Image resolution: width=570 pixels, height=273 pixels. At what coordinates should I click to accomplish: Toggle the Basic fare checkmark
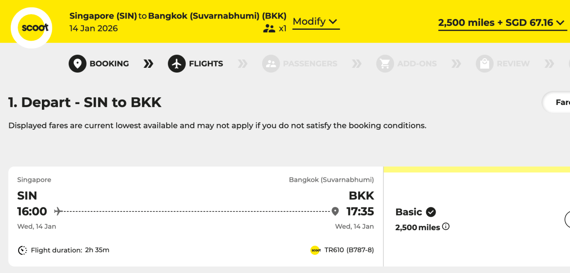431,212
